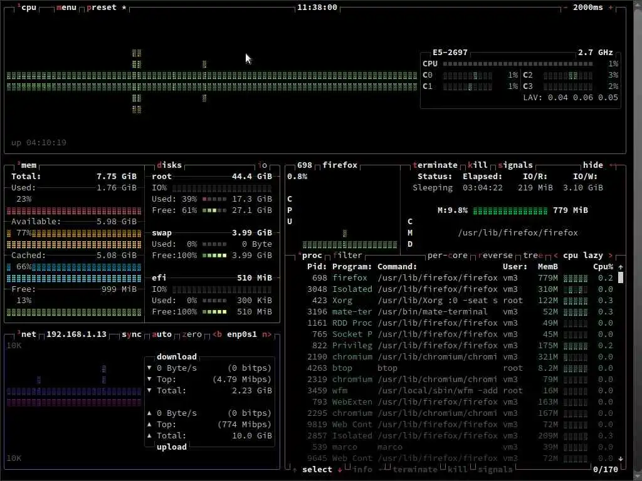The image size is (642, 481).
Task: Open signals list in detail panel header
Action: click(x=515, y=165)
